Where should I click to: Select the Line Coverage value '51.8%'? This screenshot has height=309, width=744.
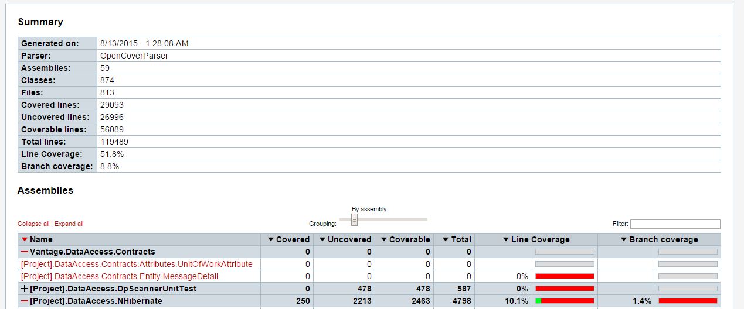112,154
